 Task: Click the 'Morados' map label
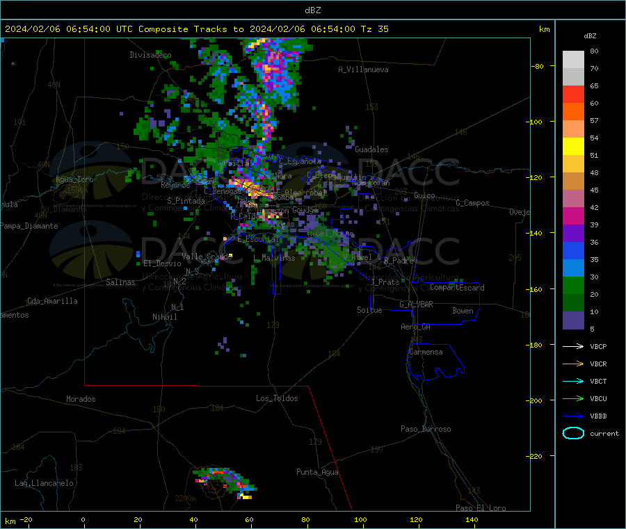(81, 399)
